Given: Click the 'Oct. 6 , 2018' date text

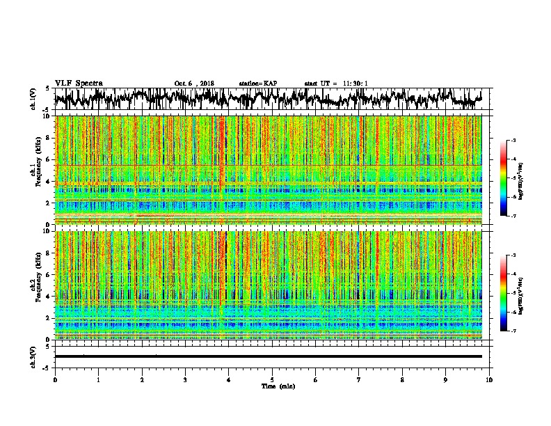Looking at the screenshot, I should (194, 84).
